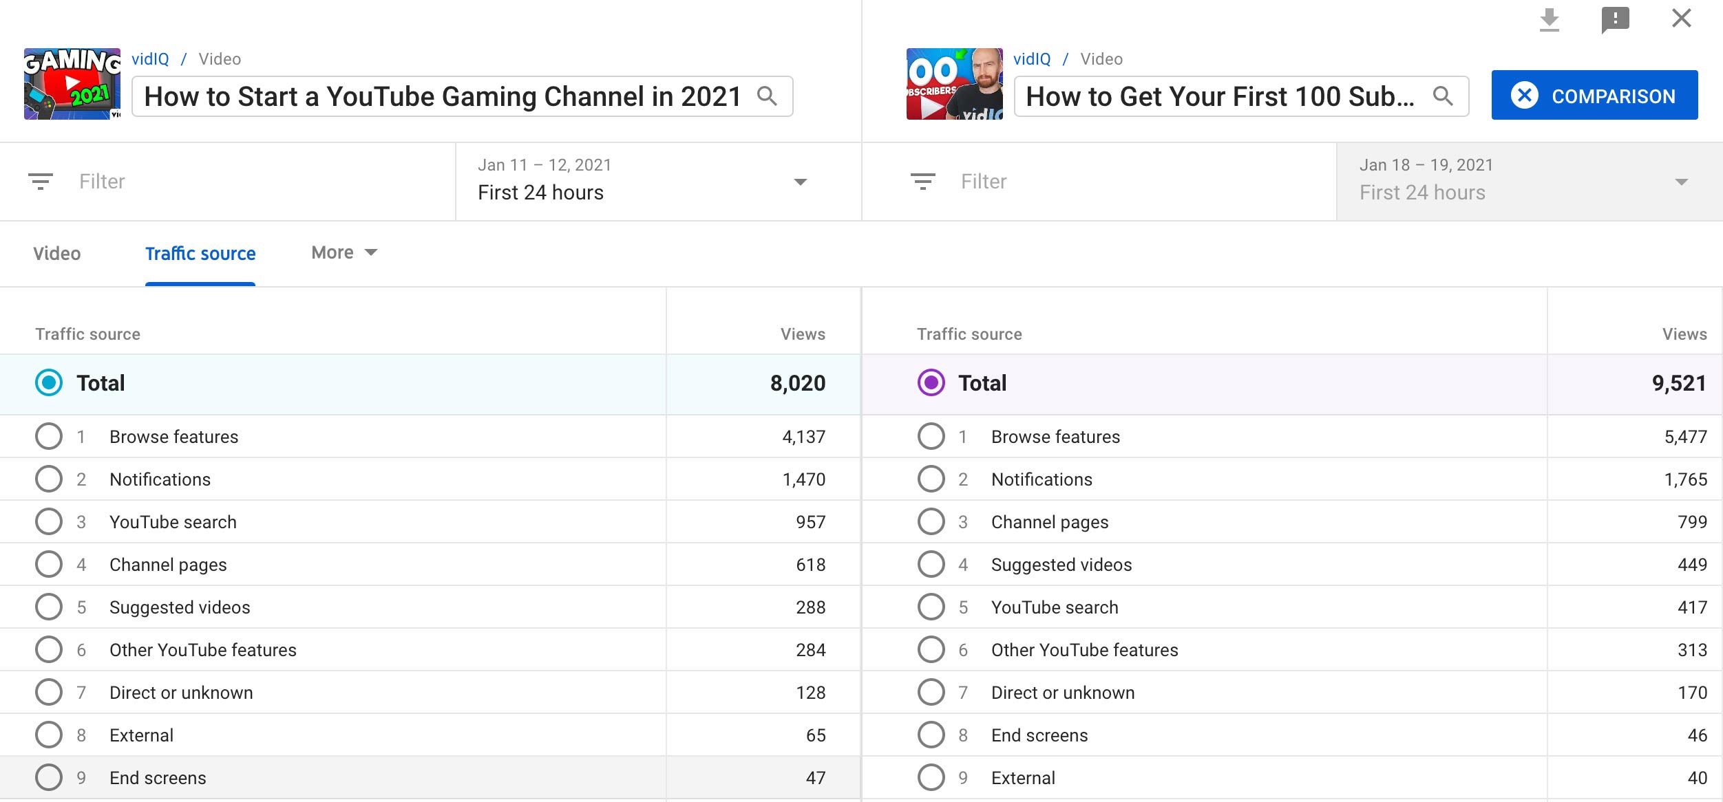Click the right filter icon

point(922,180)
